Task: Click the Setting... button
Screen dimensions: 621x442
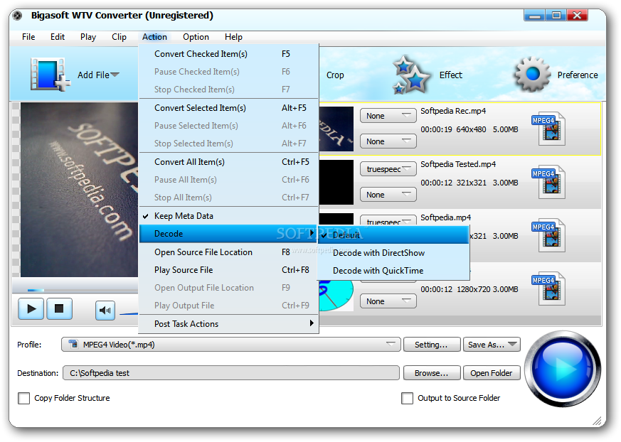Action: click(x=432, y=344)
